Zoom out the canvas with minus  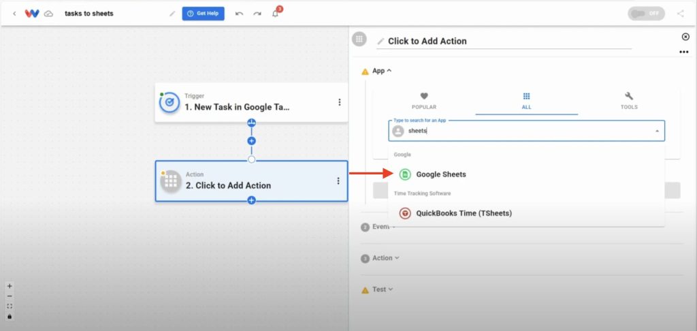pos(10,296)
